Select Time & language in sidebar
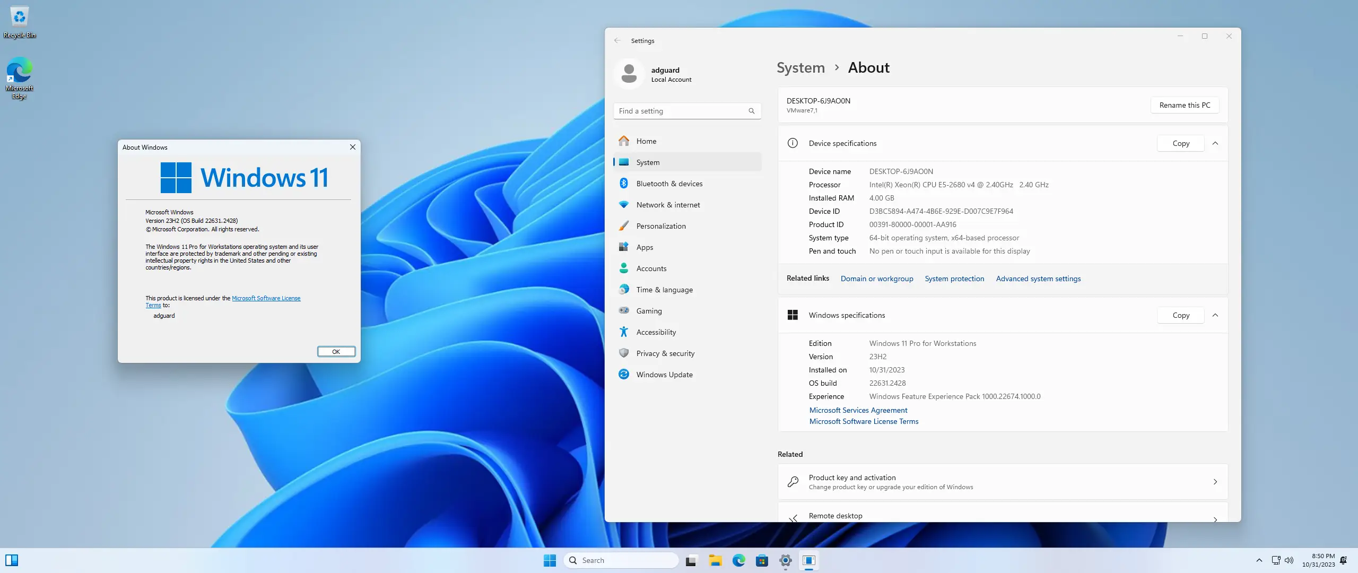 [x=664, y=290]
